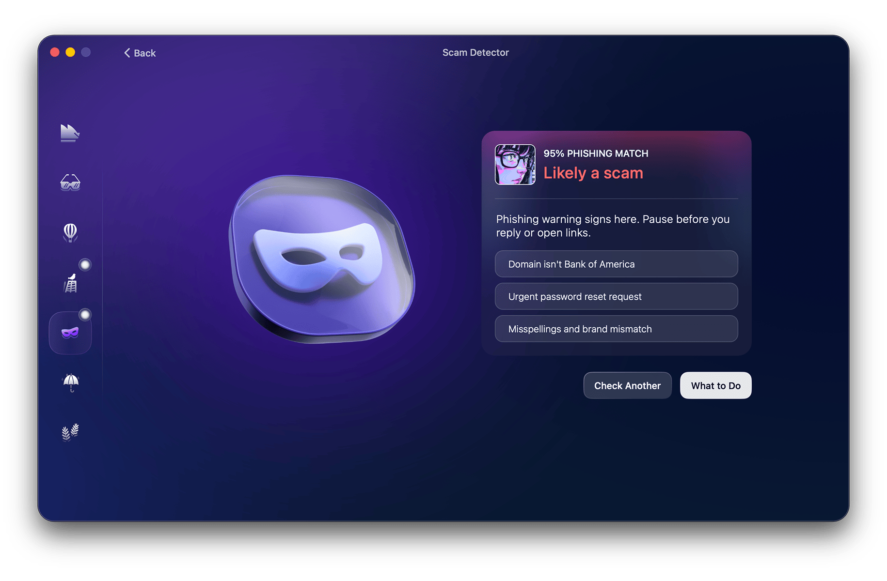Minimize the window with the yellow button
This screenshot has width=887, height=581.
[70, 52]
